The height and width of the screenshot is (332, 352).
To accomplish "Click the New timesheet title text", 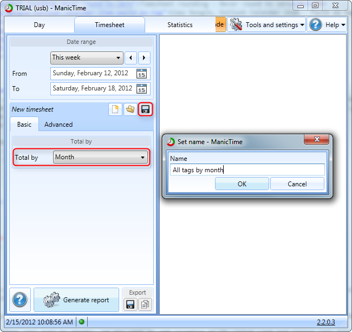I will pos(32,109).
